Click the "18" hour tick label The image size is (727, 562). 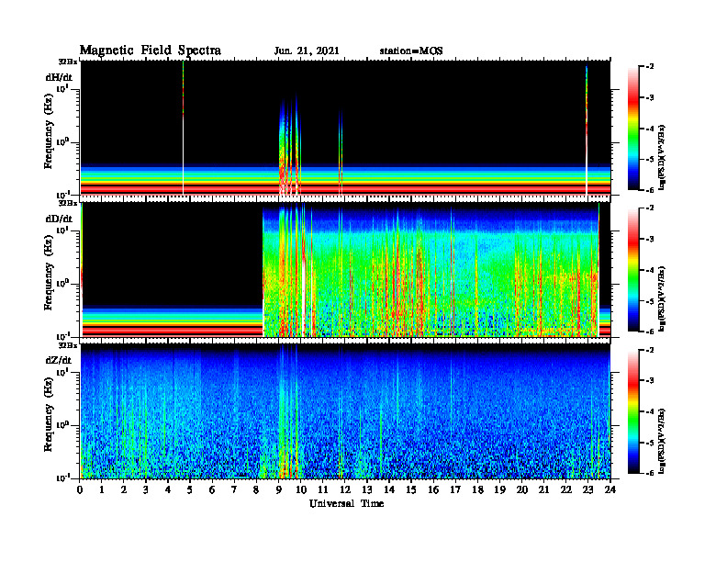[477, 490]
